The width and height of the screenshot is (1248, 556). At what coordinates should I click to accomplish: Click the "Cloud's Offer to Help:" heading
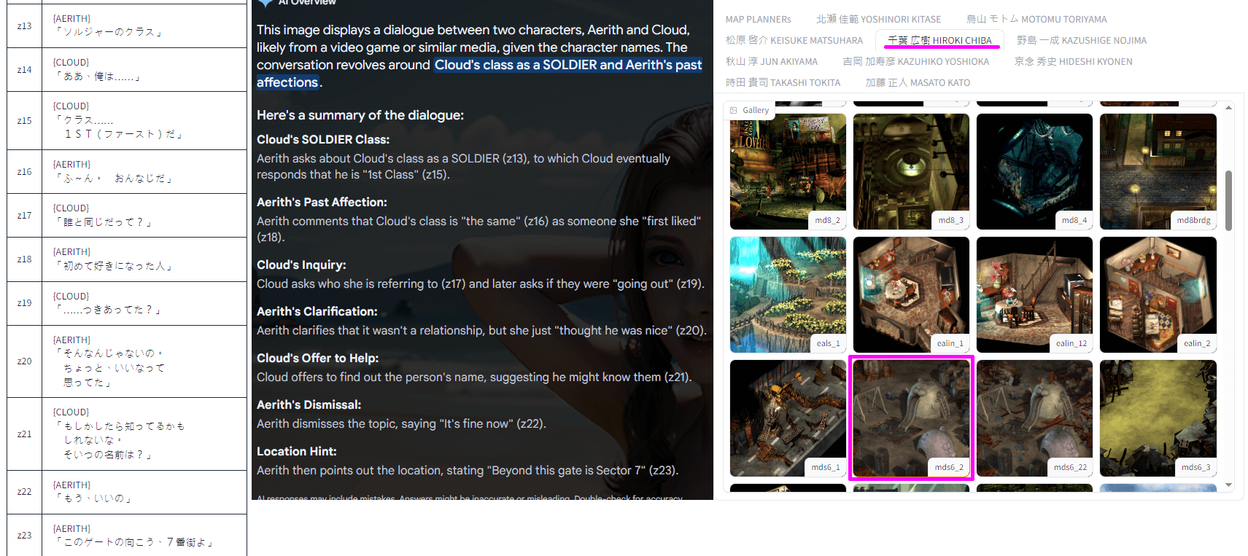click(317, 358)
